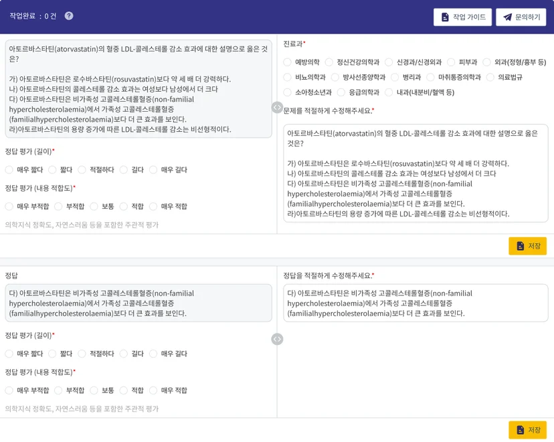Screen dimensions: 554x442
Task: Select 응급의학과 department
Action: click(x=341, y=92)
